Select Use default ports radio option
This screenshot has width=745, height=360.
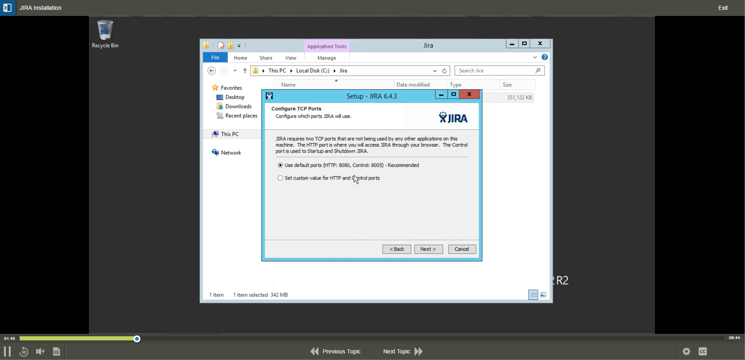[x=280, y=165]
